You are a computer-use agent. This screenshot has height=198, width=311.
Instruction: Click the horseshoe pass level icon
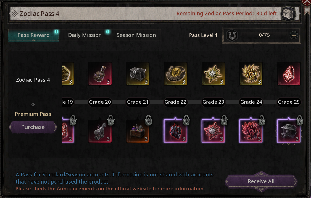coord(232,36)
